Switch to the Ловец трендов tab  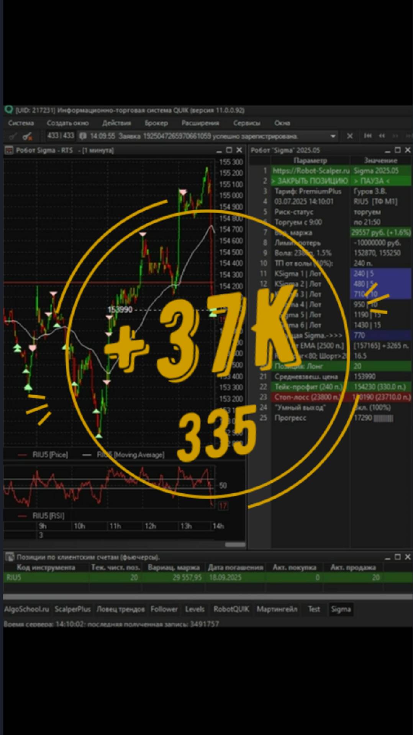[120, 609]
